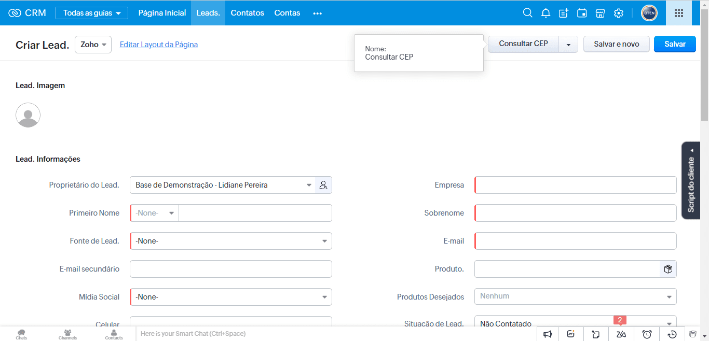
Task: Click the alarm clock reminders icon
Action: coord(647,334)
